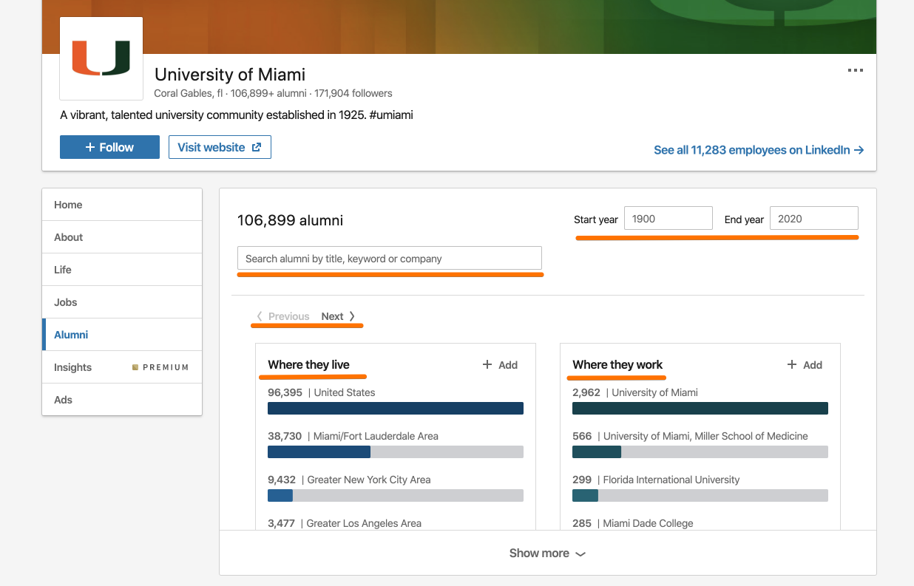Select the Miami/Fort Lauderdale Area bar
This screenshot has height=586, width=914.
[396, 452]
